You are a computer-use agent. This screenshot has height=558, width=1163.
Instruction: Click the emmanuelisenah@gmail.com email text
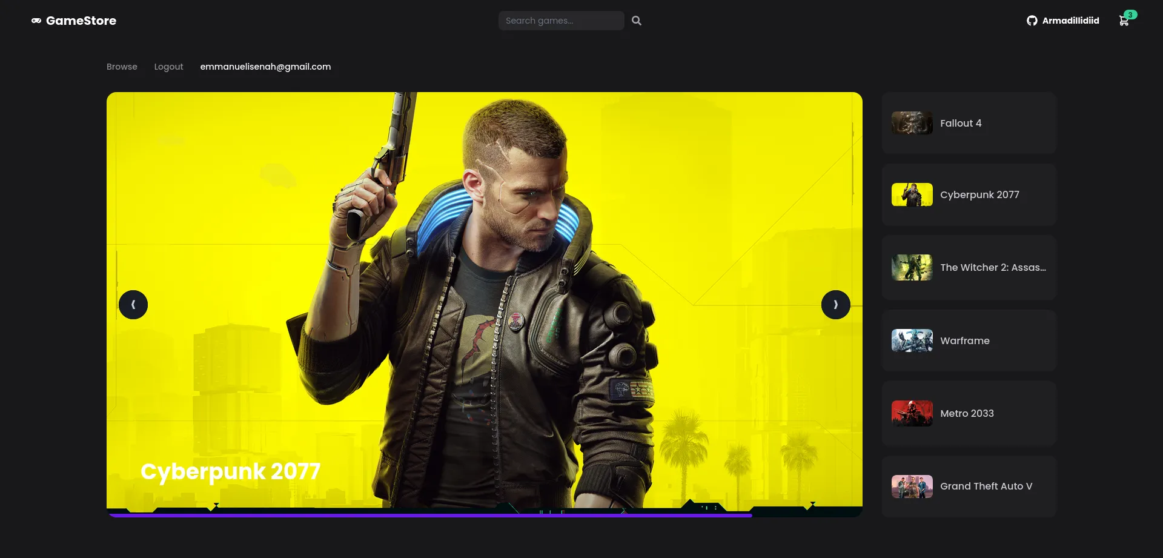click(265, 67)
